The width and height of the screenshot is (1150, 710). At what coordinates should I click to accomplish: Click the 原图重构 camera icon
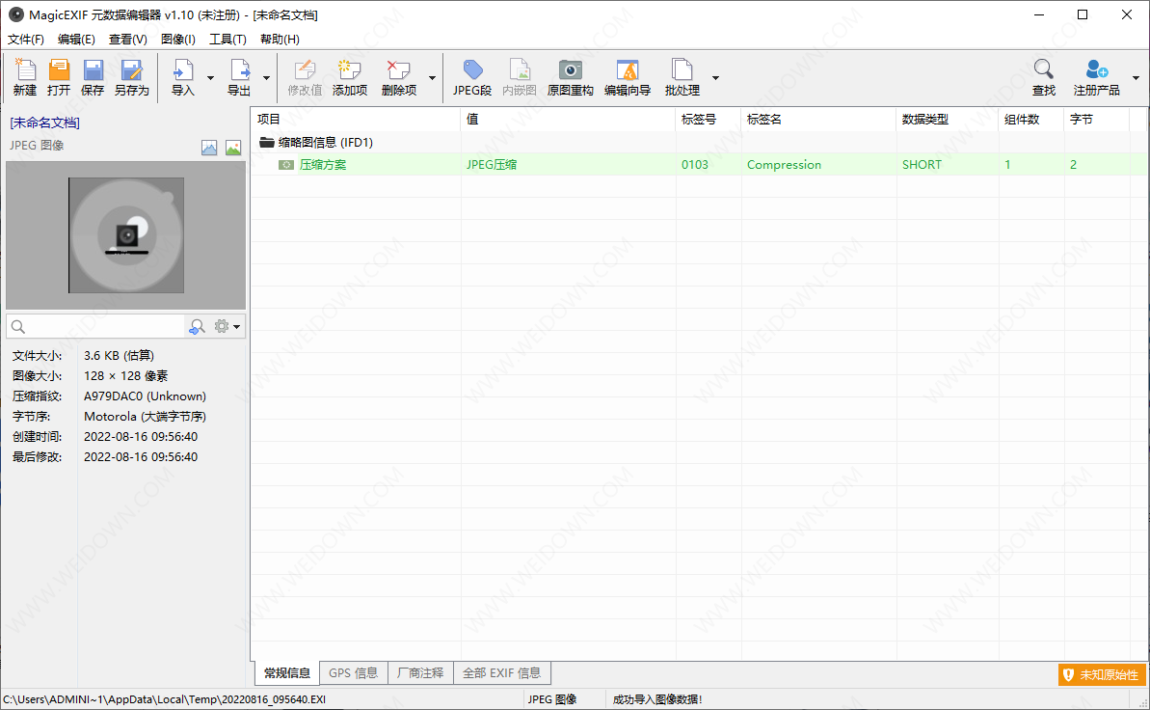coord(570,69)
